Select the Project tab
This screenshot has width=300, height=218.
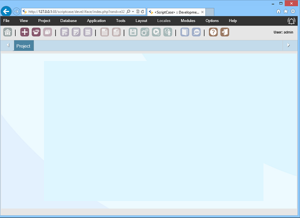pos(23,46)
